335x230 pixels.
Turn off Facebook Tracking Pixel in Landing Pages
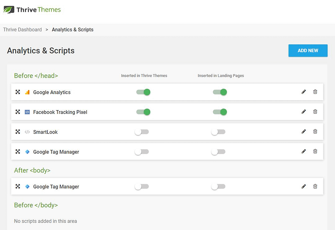click(x=220, y=112)
